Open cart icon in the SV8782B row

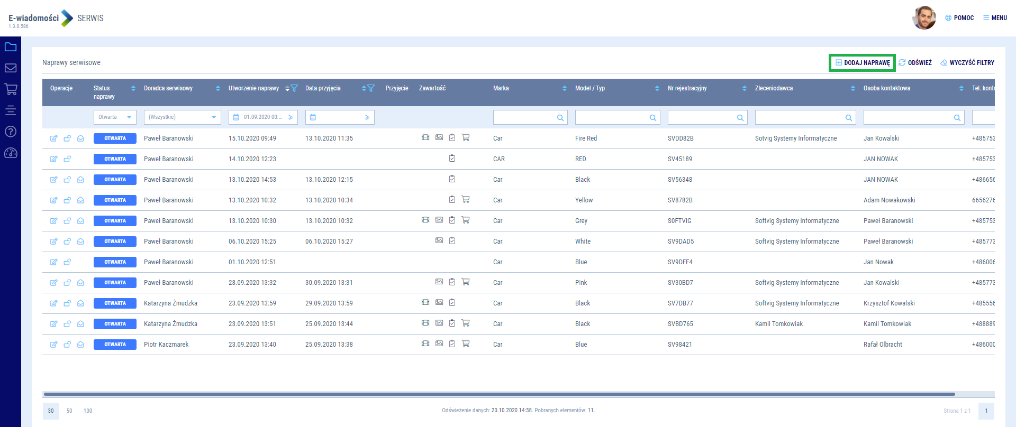pyautogui.click(x=466, y=200)
